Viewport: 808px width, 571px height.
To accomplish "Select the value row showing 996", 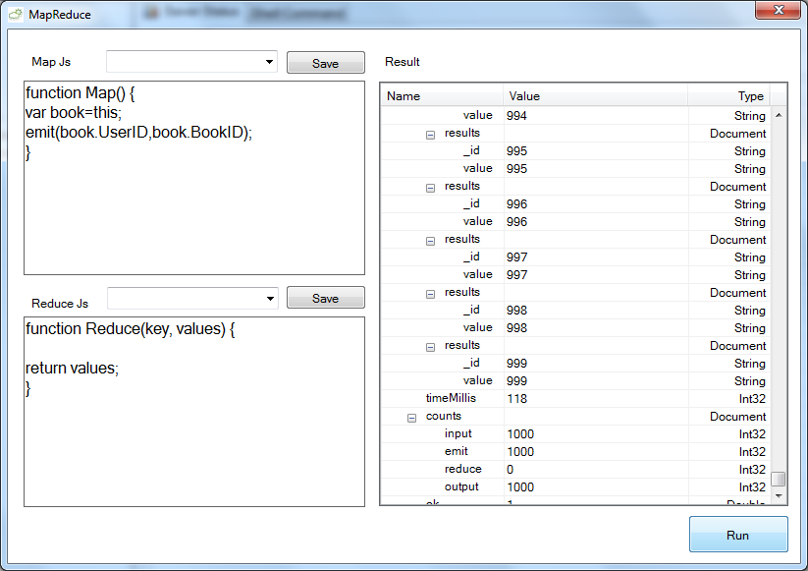I will [x=575, y=221].
